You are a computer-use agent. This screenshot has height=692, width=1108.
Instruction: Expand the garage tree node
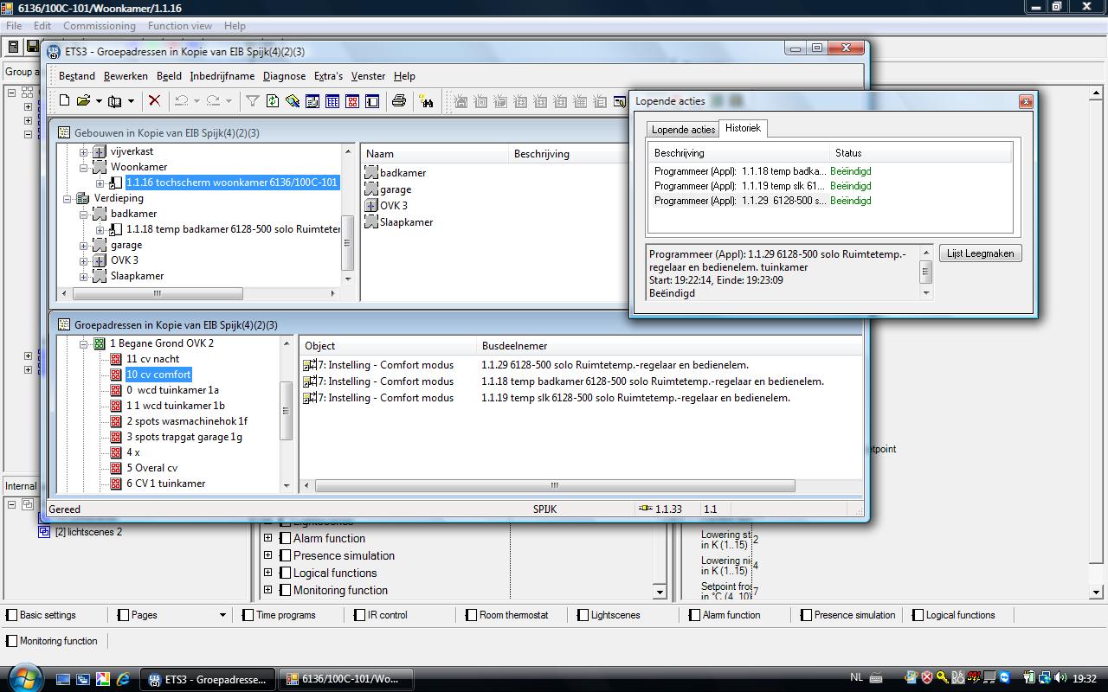84,246
